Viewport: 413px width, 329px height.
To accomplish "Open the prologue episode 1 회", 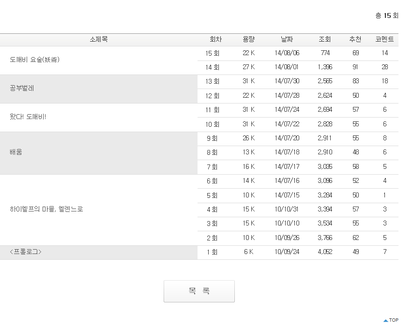I will [x=213, y=252].
